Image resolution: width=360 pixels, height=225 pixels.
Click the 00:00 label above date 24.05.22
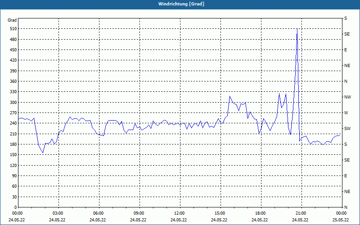click(x=18, y=213)
